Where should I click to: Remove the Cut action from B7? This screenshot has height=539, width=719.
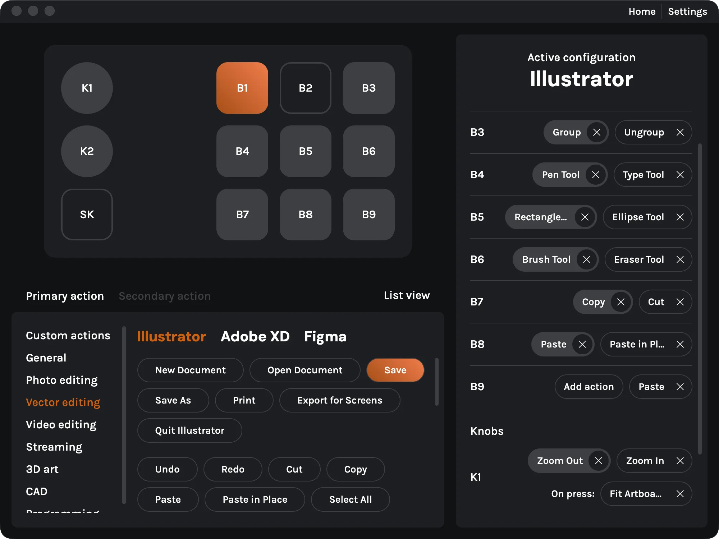pyautogui.click(x=680, y=302)
